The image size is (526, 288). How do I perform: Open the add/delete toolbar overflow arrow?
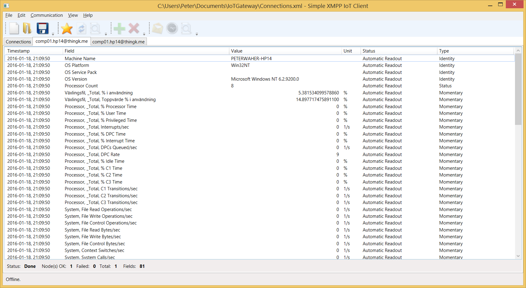tap(144, 34)
